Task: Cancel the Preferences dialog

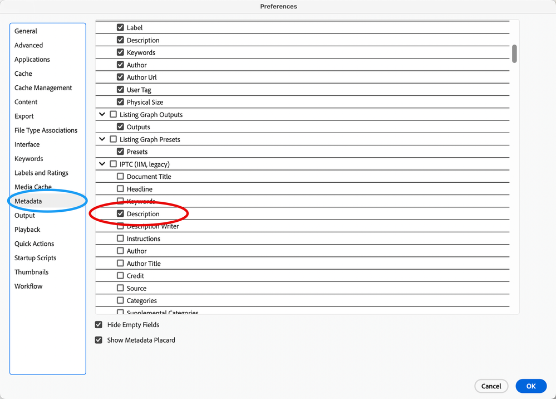Action: (491, 386)
